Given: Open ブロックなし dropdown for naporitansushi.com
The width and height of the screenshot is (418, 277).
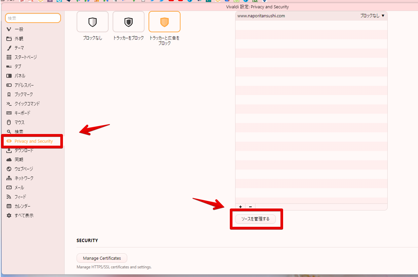Looking at the screenshot, I should [372, 16].
